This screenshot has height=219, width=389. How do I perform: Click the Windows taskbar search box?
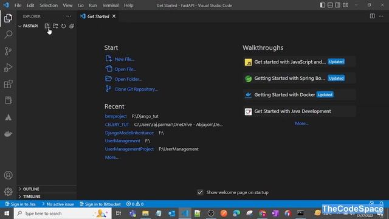click(x=63, y=214)
